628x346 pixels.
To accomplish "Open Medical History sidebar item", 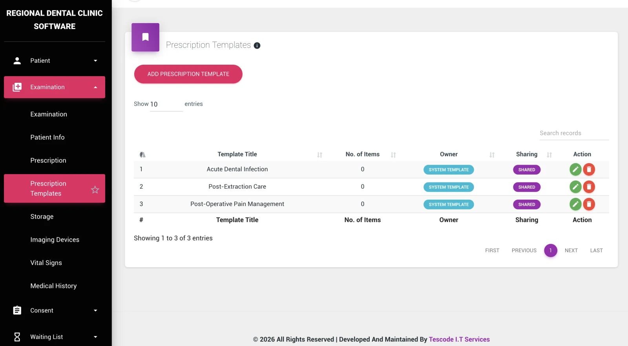I will (x=53, y=286).
